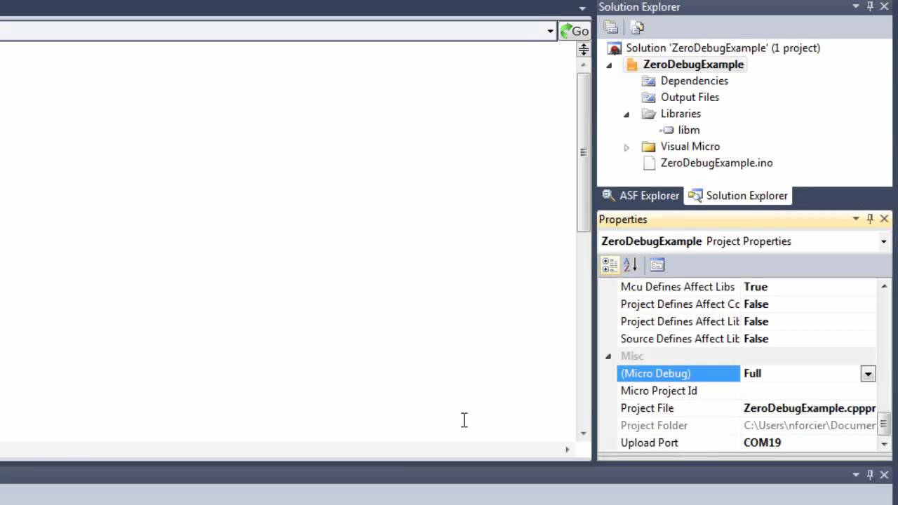898x505 pixels.
Task: Click the Dependencies folder icon
Action: [649, 81]
